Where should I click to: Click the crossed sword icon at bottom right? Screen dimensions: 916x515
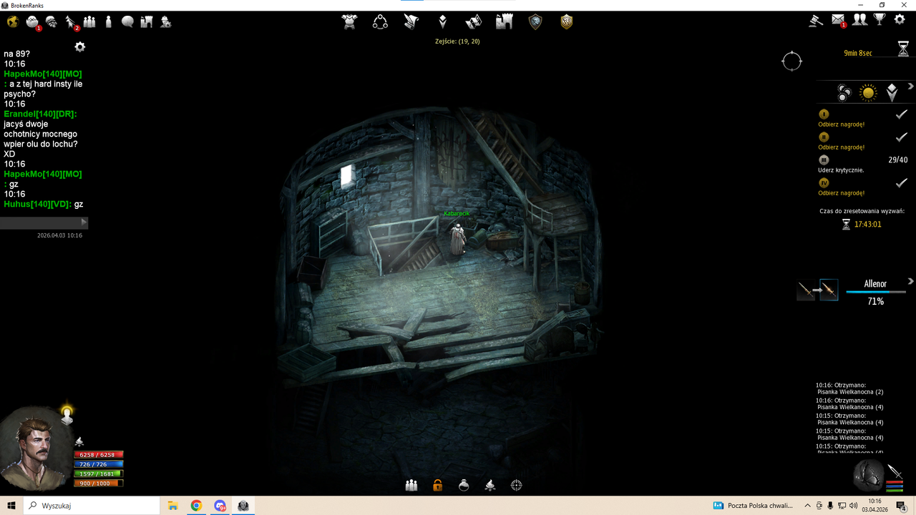895,471
